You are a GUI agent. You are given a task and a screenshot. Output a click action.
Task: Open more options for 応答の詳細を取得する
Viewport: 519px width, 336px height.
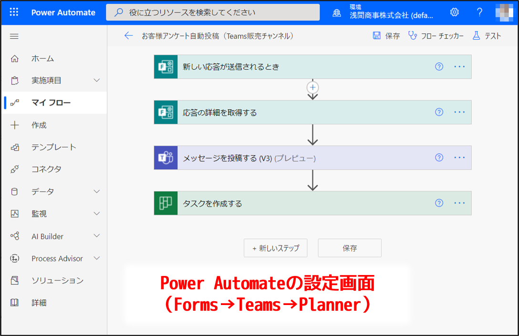click(x=459, y=112)
